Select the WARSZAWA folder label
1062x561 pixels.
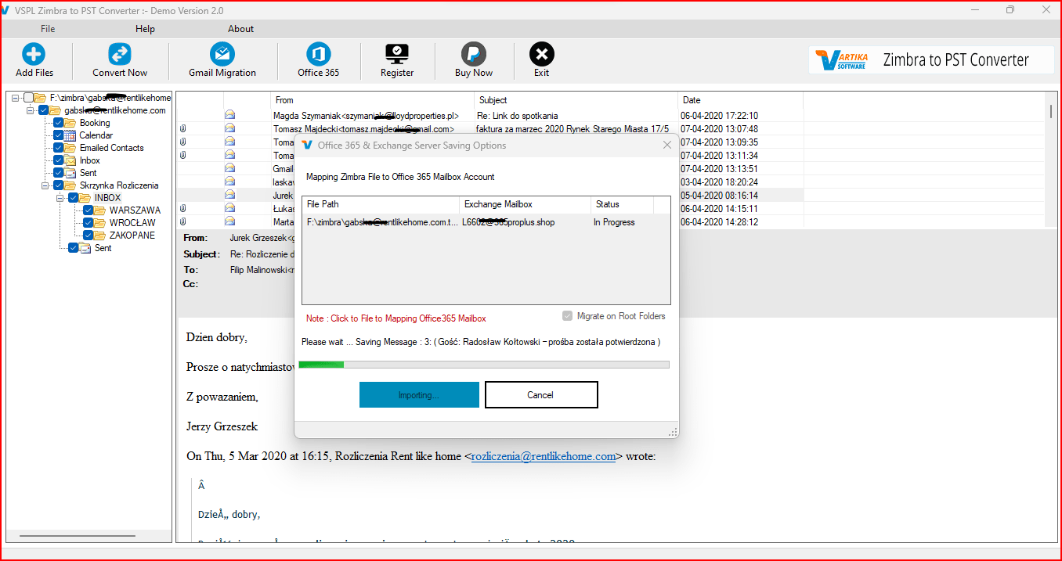135,210
